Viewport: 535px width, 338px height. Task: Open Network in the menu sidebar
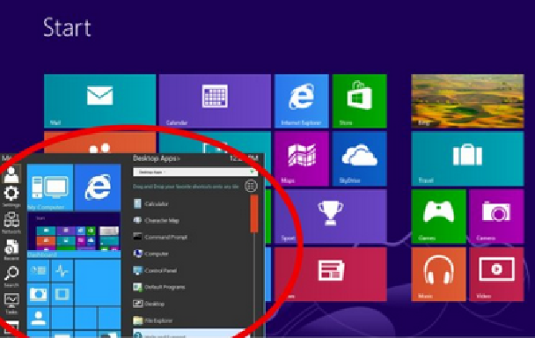11,223
